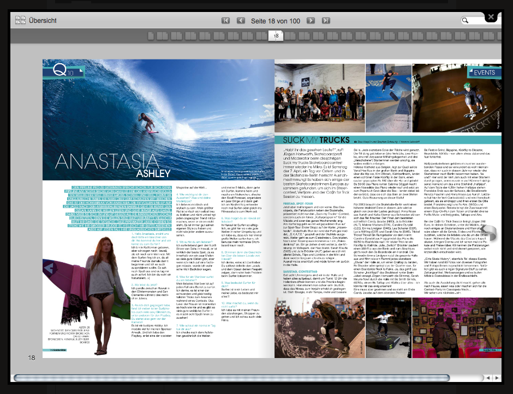The image size is (513, 394).
Task: Go to the previous page
Action: pos(241,21)
